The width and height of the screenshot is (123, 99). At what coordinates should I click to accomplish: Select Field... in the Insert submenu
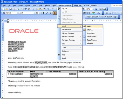pyautogui.click(x=93, y=26)
